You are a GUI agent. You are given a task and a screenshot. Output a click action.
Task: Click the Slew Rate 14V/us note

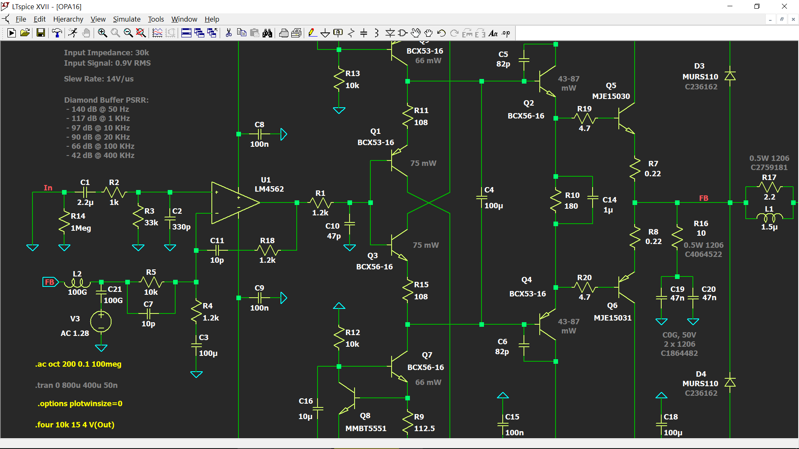click(x=99, y=79)
